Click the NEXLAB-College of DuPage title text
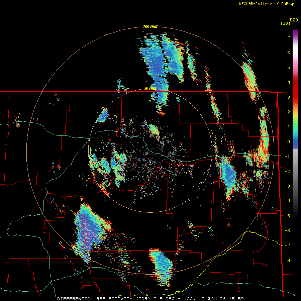Image resolution: width=301 pixels, height=301 pixels. (x=267, y=4)
